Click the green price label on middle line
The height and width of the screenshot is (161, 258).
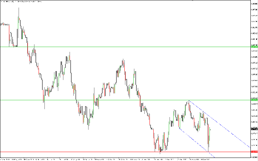[254, 100]
